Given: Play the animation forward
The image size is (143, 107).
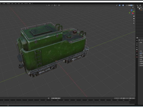Looking at the screenshot, I should click(57, 98).
